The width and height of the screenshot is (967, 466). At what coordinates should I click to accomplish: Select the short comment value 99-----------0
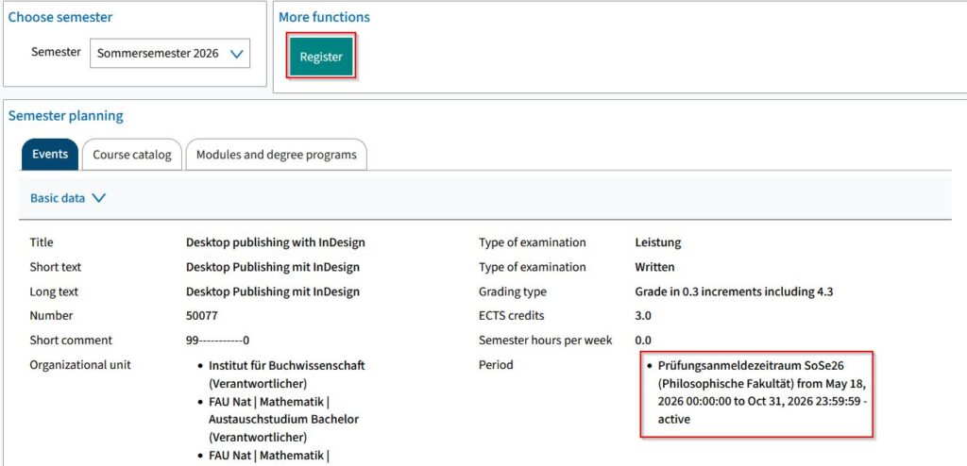(217, 341)
